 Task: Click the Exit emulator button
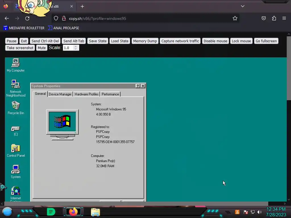tap(24, 41)
